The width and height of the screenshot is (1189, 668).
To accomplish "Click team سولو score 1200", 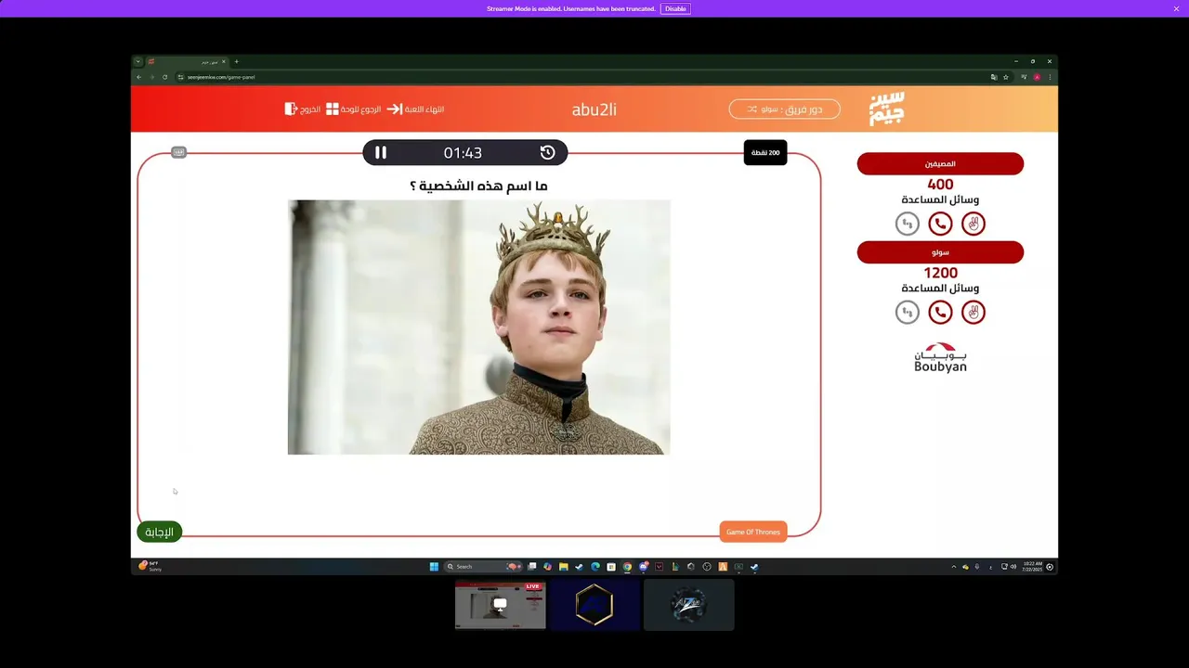I will point(940,273).
